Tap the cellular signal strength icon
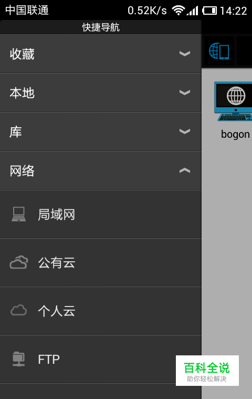The width and height of the screenshot is (252, 399). [192, 11]
